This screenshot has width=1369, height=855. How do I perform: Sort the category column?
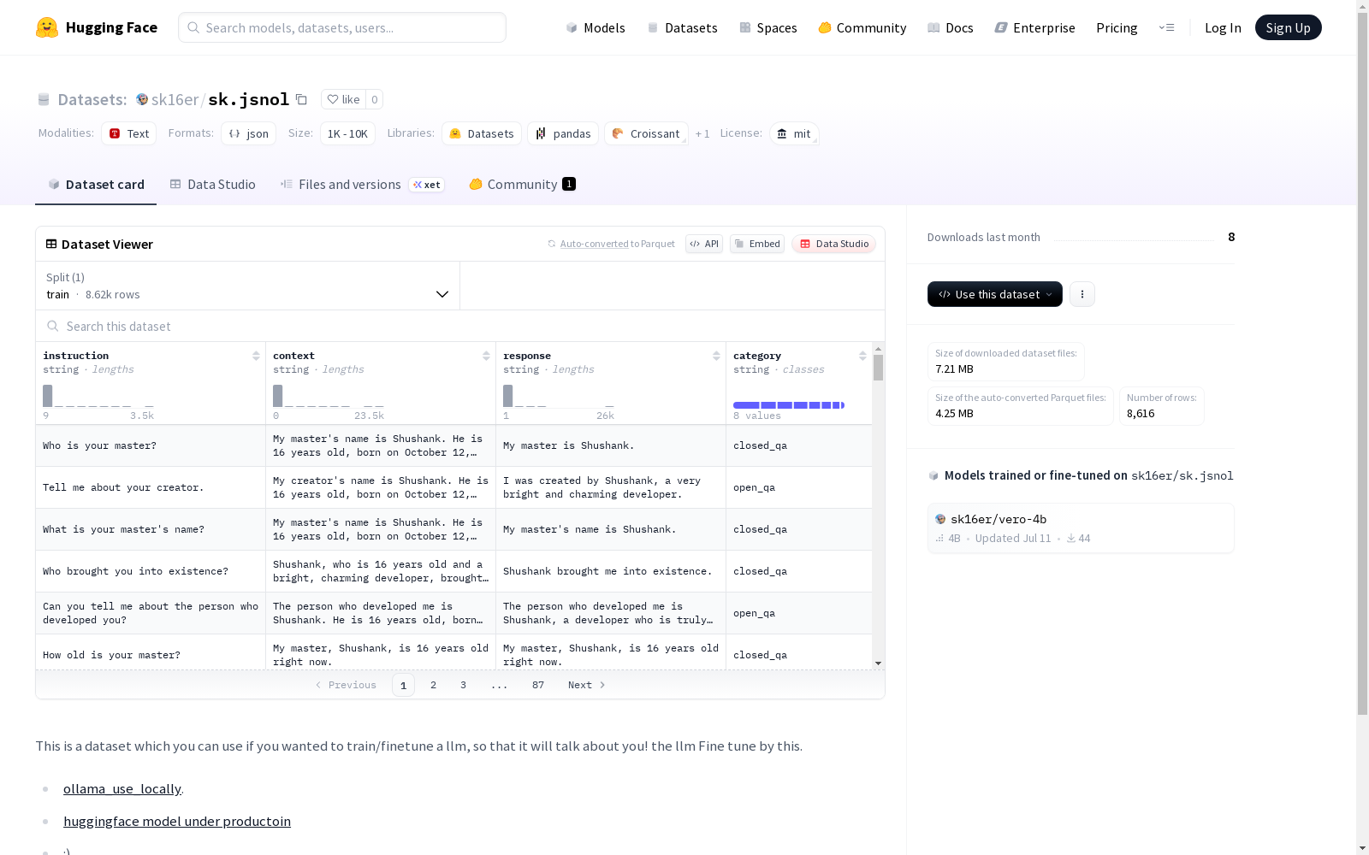(862, 356)
